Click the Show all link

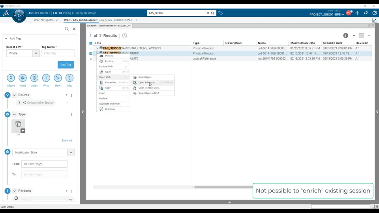pyautogui.click(x=66, y=140)
